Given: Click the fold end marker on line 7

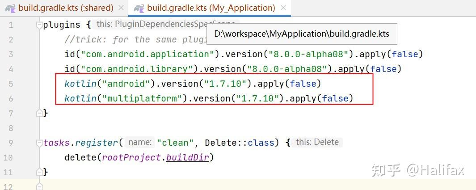Looking at the screenshot, I should point(39,113).
